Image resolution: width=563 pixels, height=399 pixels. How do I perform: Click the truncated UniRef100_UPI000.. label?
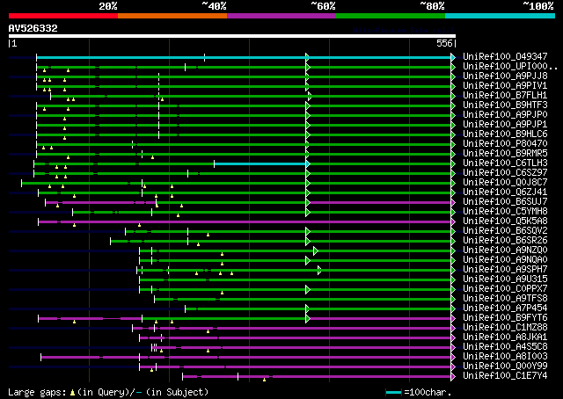coord(510,66)
